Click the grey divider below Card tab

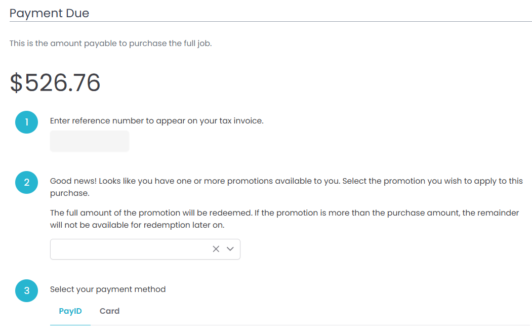(304, 325)
